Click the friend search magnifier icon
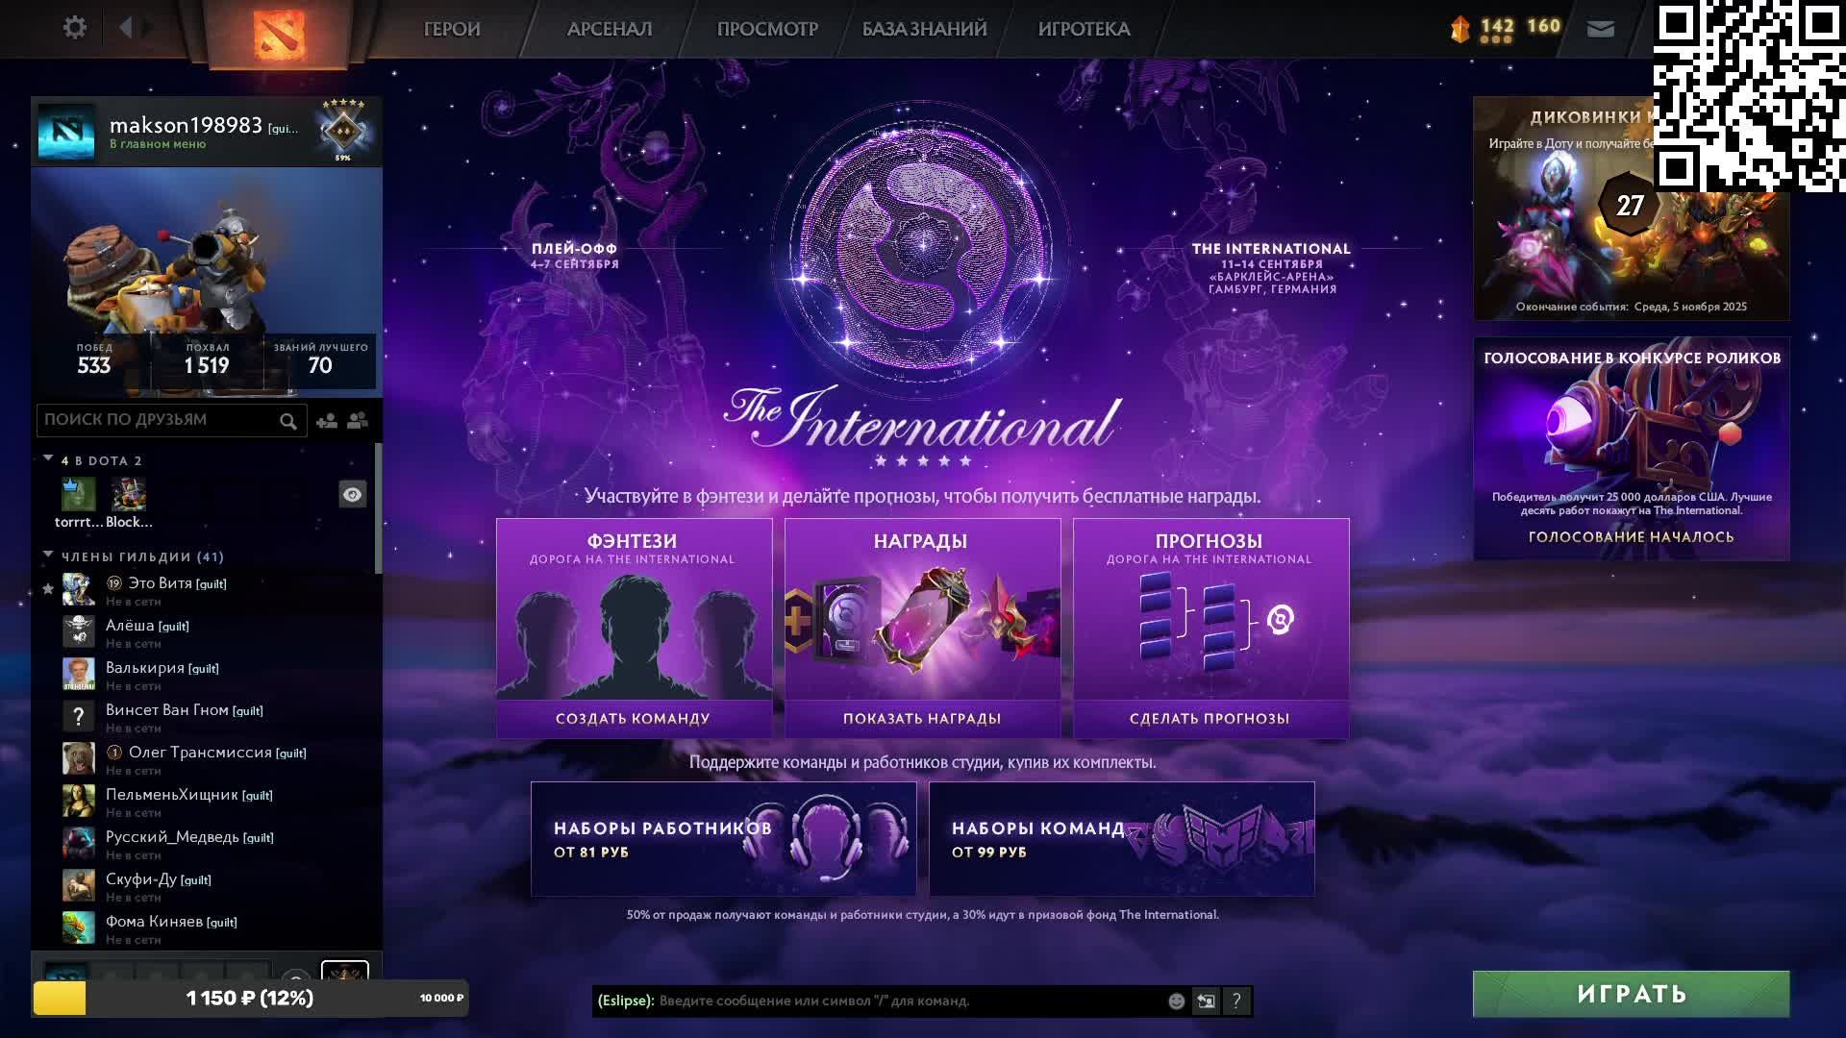Image resolution: width=1846 pixels, height=1038 pixels. click(287, 421)
